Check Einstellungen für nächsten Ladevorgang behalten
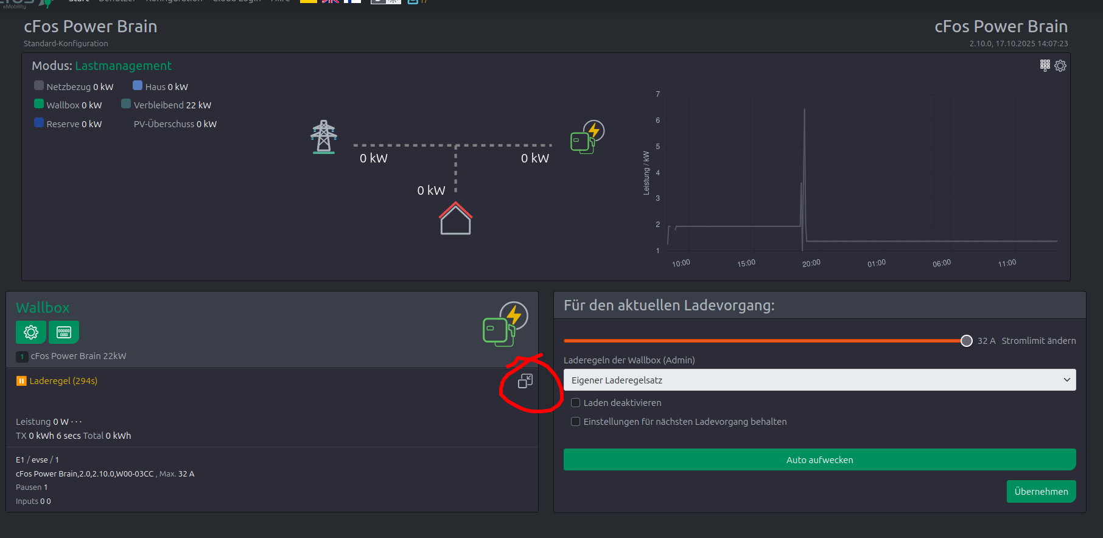This screenshot has width=1103, height=538. pyautogui.click(x=575, y=422)
